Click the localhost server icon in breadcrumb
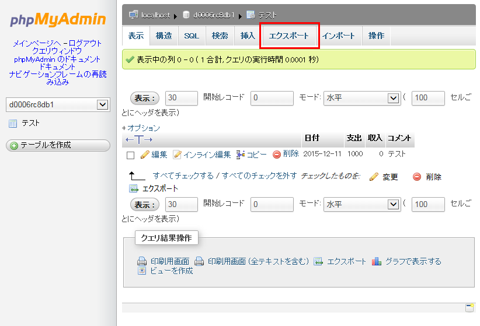The width and height of the screenshot is (480, 326). pos(134,15)
